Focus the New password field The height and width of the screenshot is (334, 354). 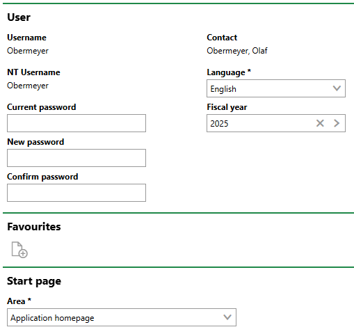77,158
